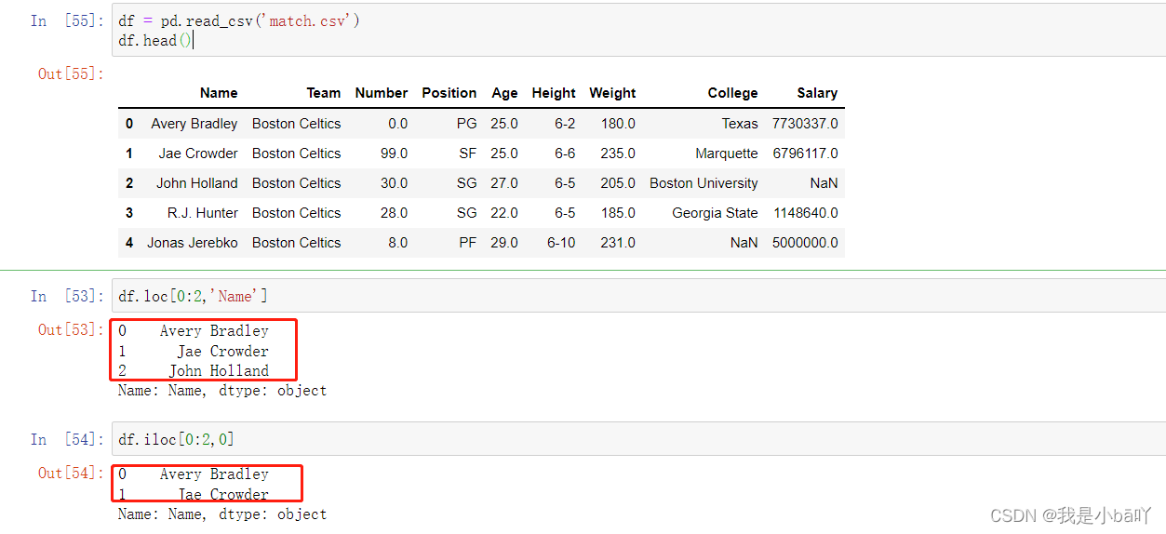Click the Weight value 185.0

point(618,213)
